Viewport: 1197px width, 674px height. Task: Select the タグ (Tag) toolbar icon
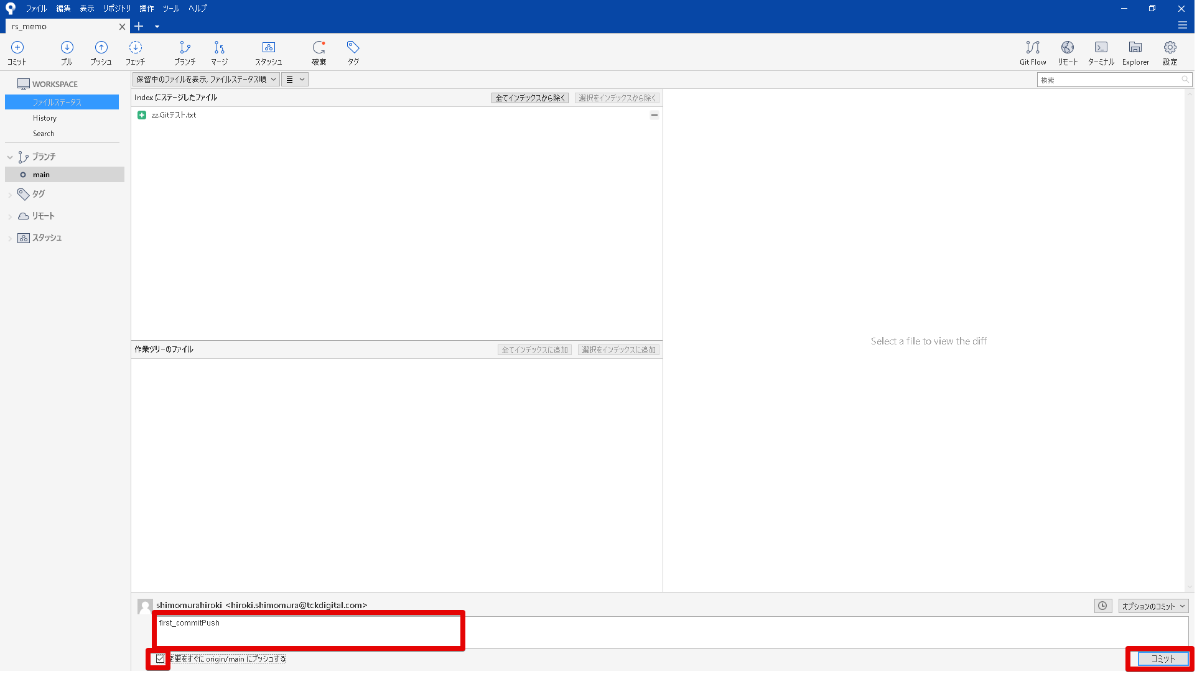tap(353, 52)
